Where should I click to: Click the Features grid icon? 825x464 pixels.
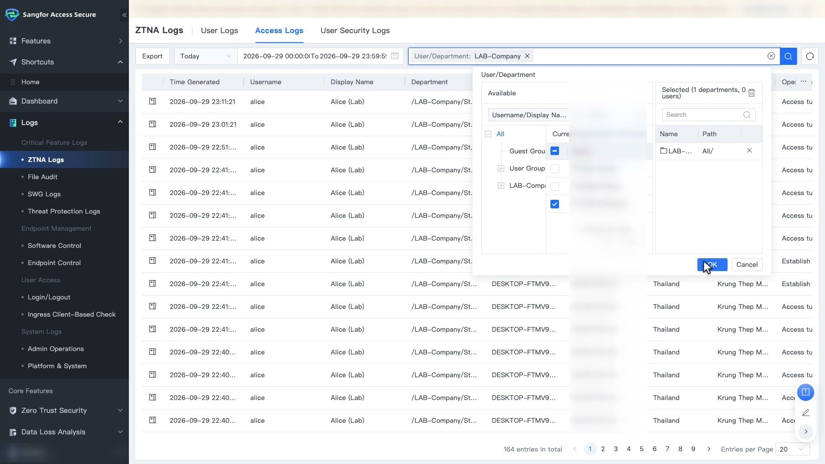coord(13,41)
